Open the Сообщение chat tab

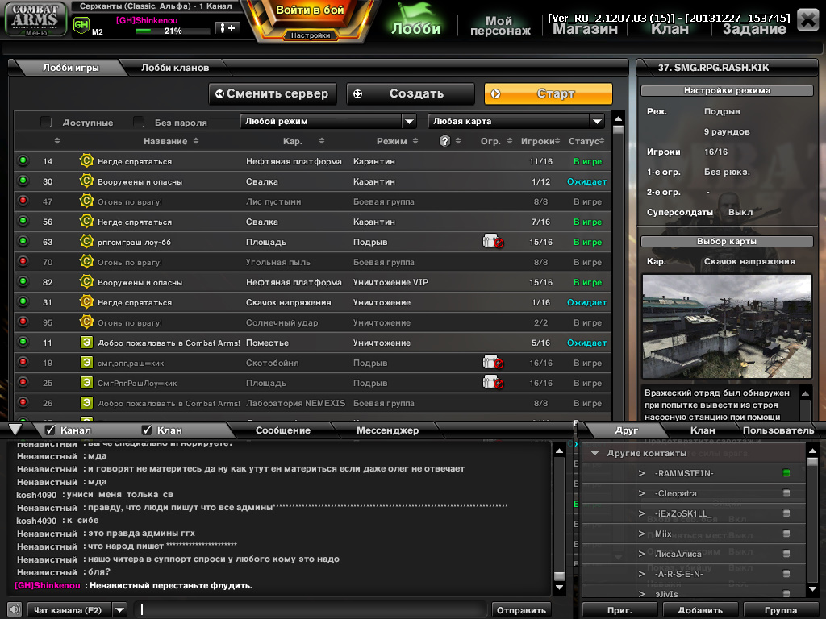click(283, 430)
